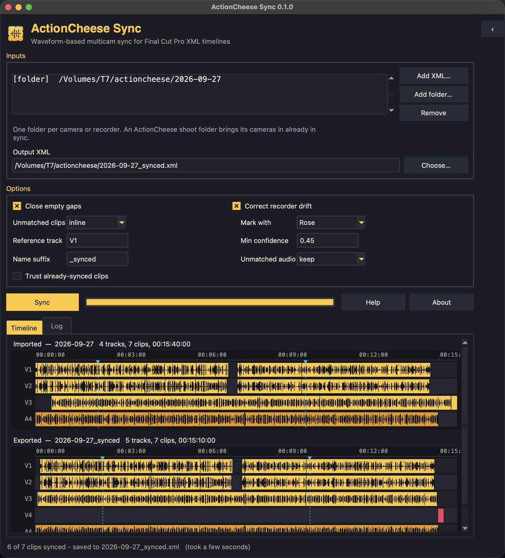This screenshot has width=505, height=558.
Task: Collapse the side panel with the chevron button
Action: (492, 29)
